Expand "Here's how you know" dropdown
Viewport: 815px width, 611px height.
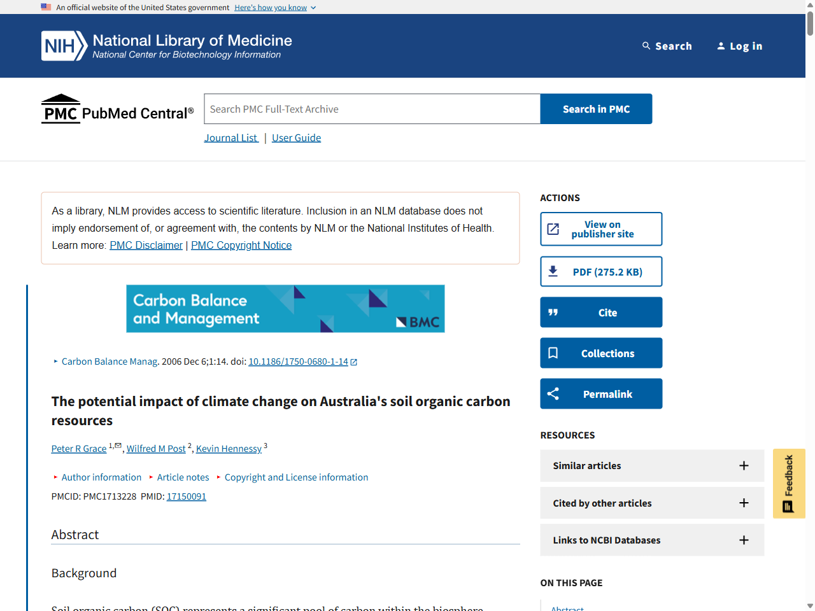tap(275, 8)
